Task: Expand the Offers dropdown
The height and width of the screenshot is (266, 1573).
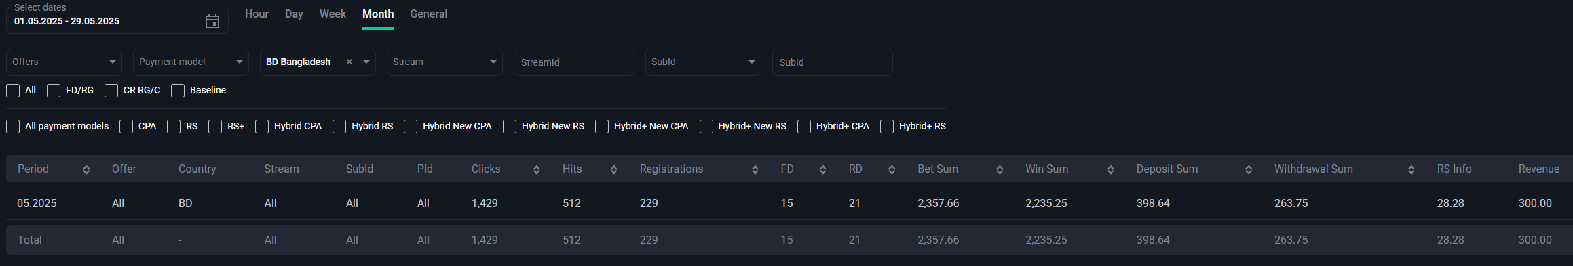Action: [x=64, y=62]
